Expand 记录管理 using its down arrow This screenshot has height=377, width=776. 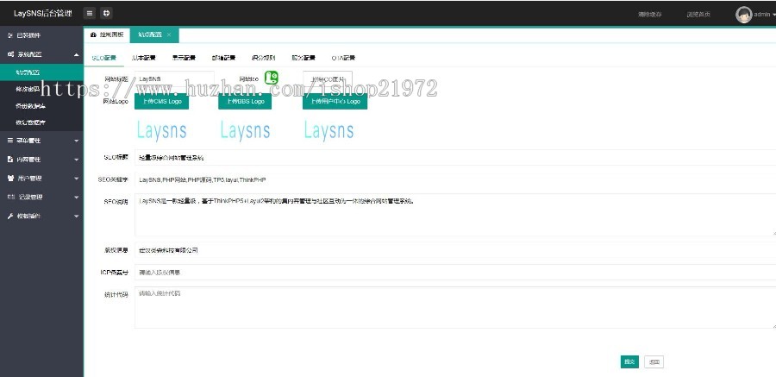click(76, 198)
